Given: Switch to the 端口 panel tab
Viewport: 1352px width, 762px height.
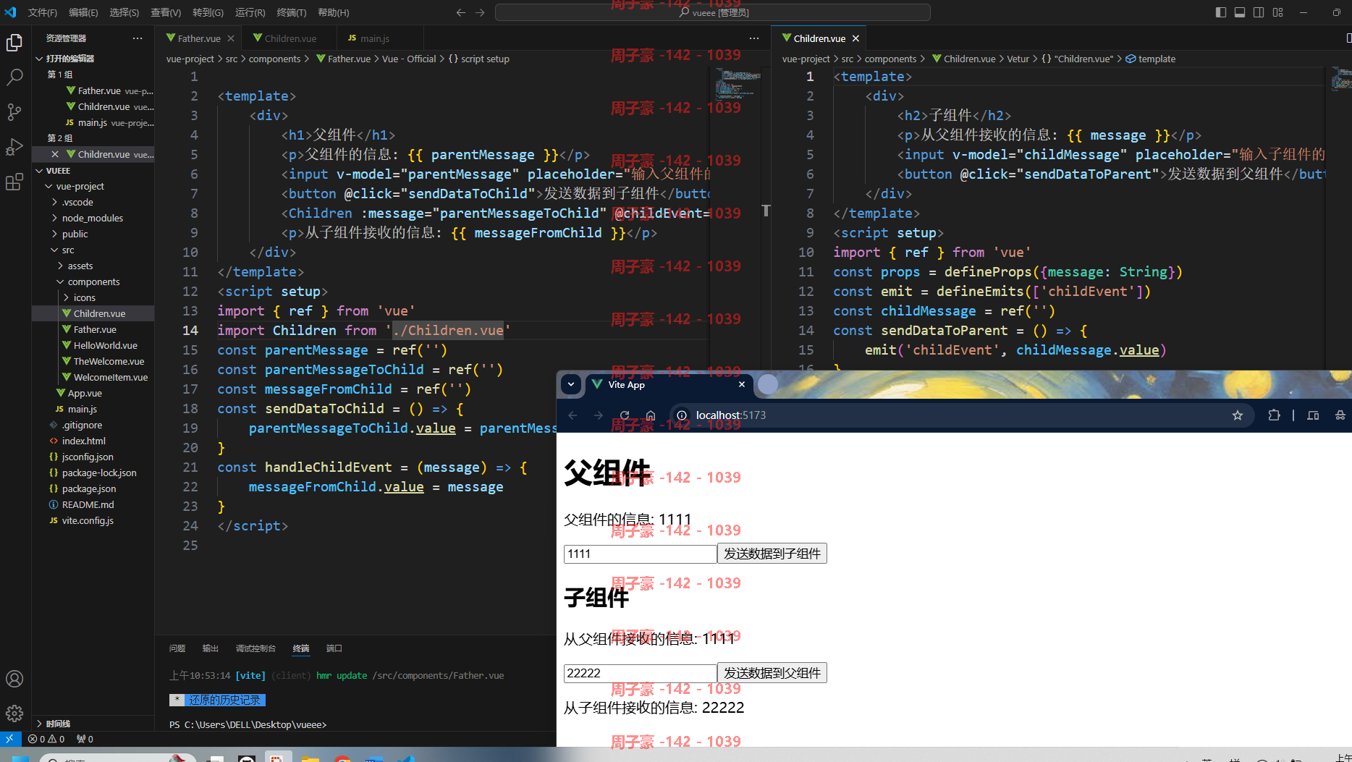Looking at the screenshot, I should tap(334, 648).
